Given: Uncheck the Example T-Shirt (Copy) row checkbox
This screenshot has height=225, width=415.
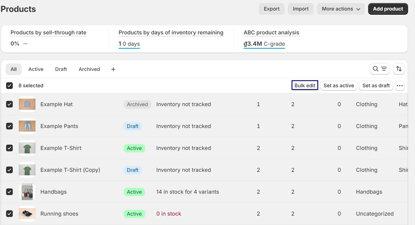Looking at the screenshot, I should point(9,170).
